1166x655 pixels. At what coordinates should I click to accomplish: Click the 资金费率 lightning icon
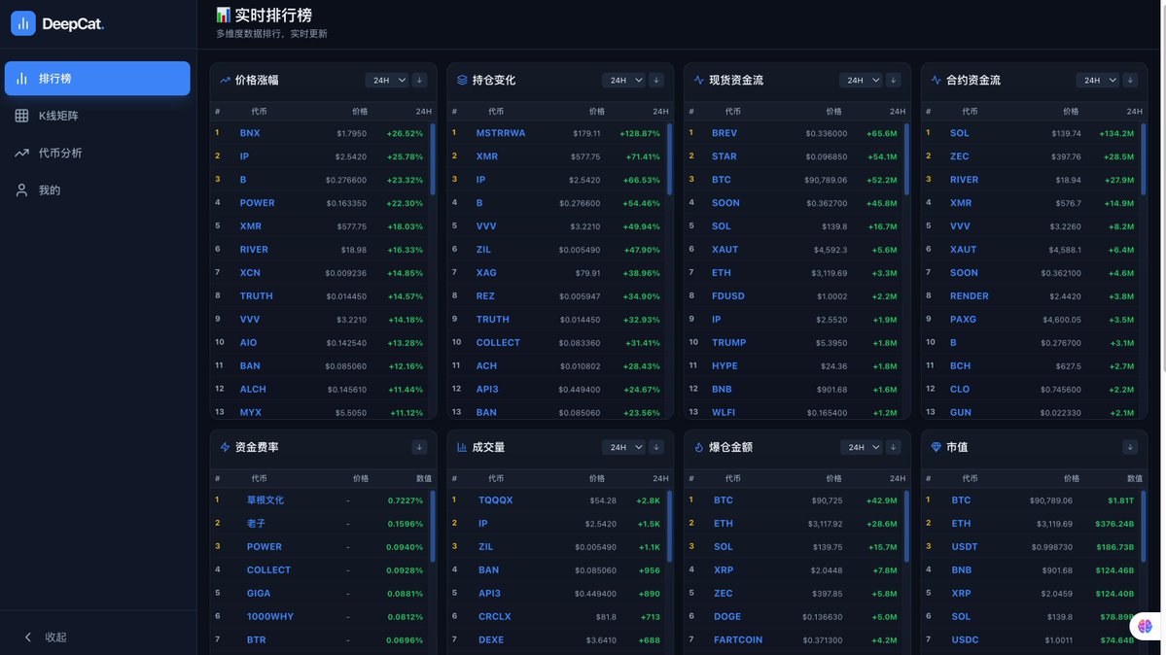pyautogui.click(x=225, y=447)
